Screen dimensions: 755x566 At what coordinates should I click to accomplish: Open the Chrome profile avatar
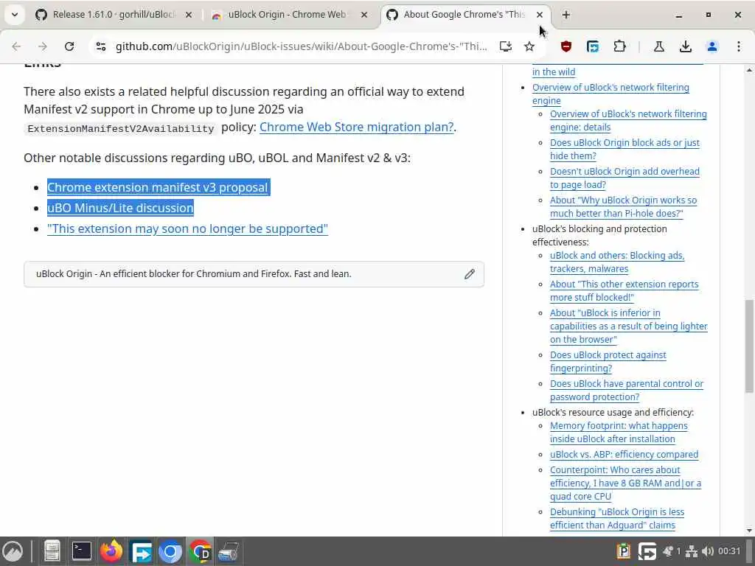tap(712, 46)
